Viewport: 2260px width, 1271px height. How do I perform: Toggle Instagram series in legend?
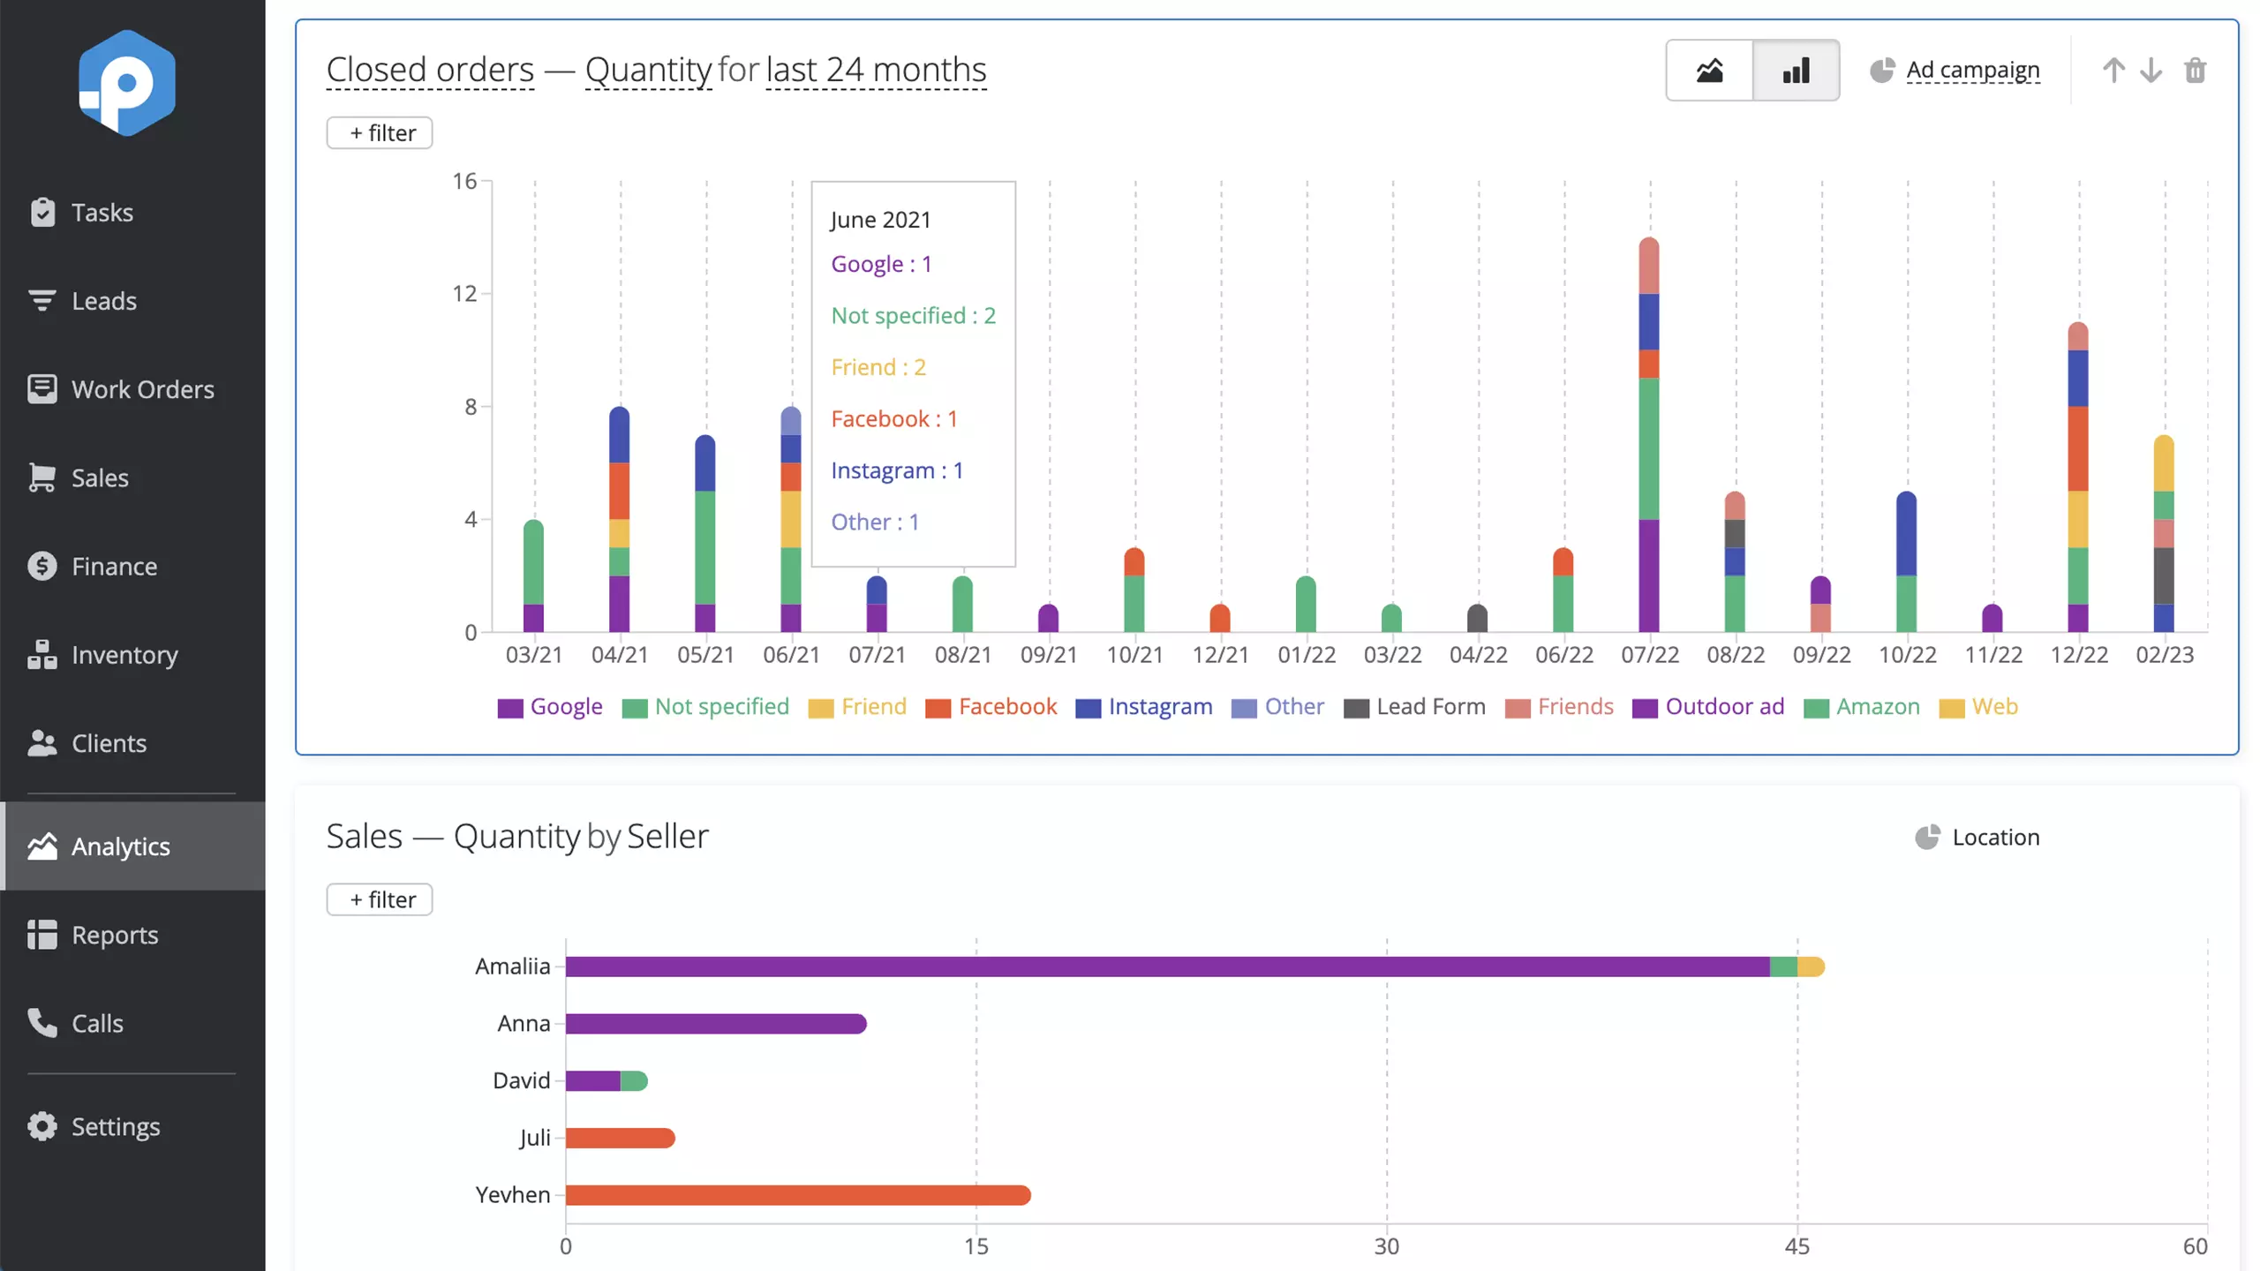click(x=1143, y=706)
